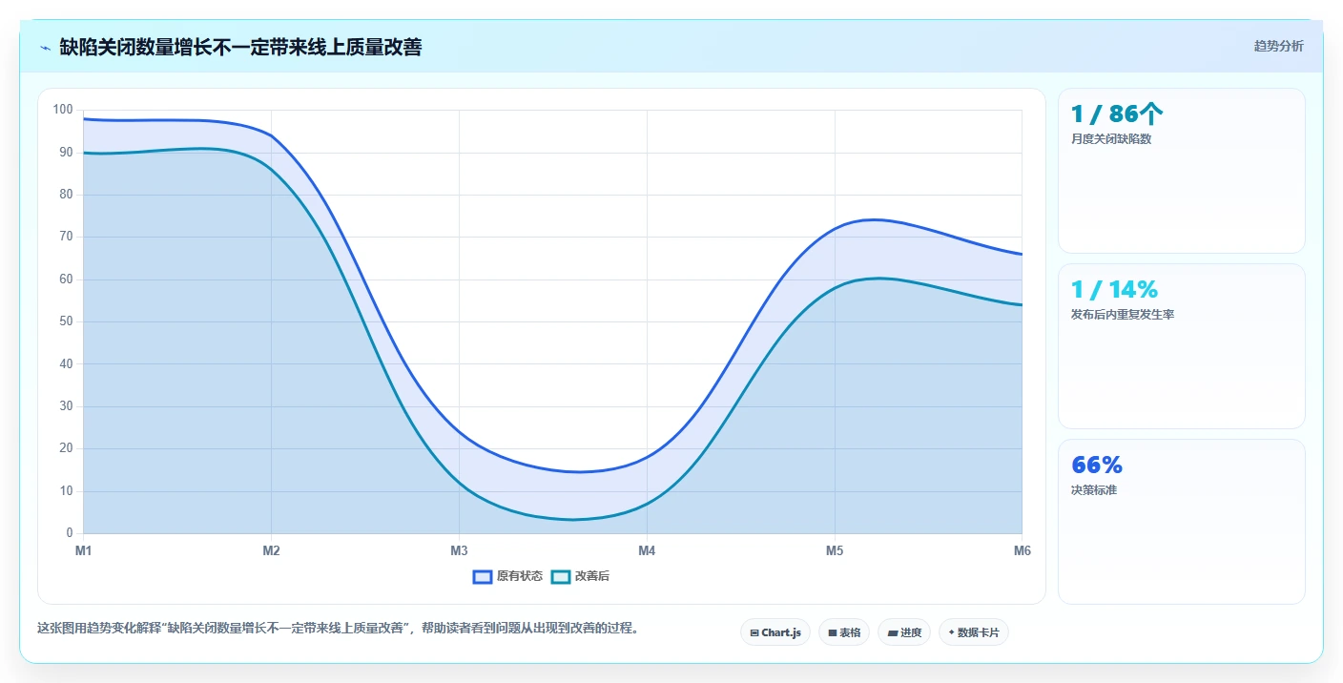1343x683 pixels.
Task: Toggle the 改善后 legend color box
Action: [561, 576]
